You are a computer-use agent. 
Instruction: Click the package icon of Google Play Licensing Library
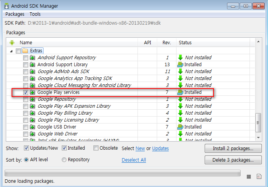coord(32,120)
